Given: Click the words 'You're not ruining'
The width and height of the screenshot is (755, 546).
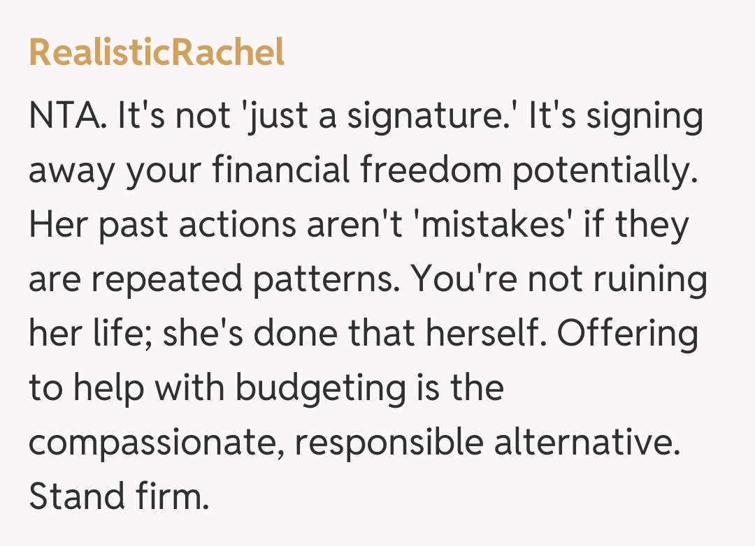Looking at the screenshot, I should (x=559, y=279).
